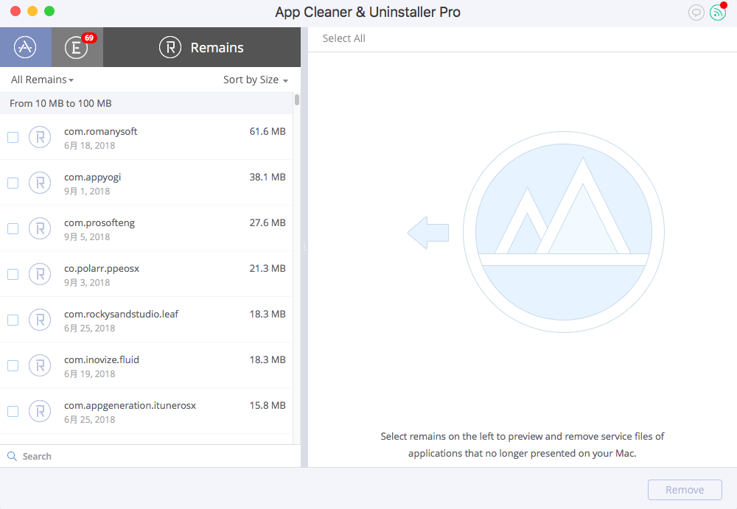Select the com.appgeneration.itunerosx row name
737x509 pixels.
point(130,405)
